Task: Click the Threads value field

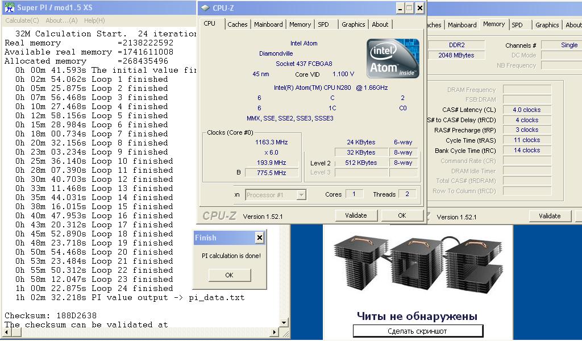Action: pos(407,194)
